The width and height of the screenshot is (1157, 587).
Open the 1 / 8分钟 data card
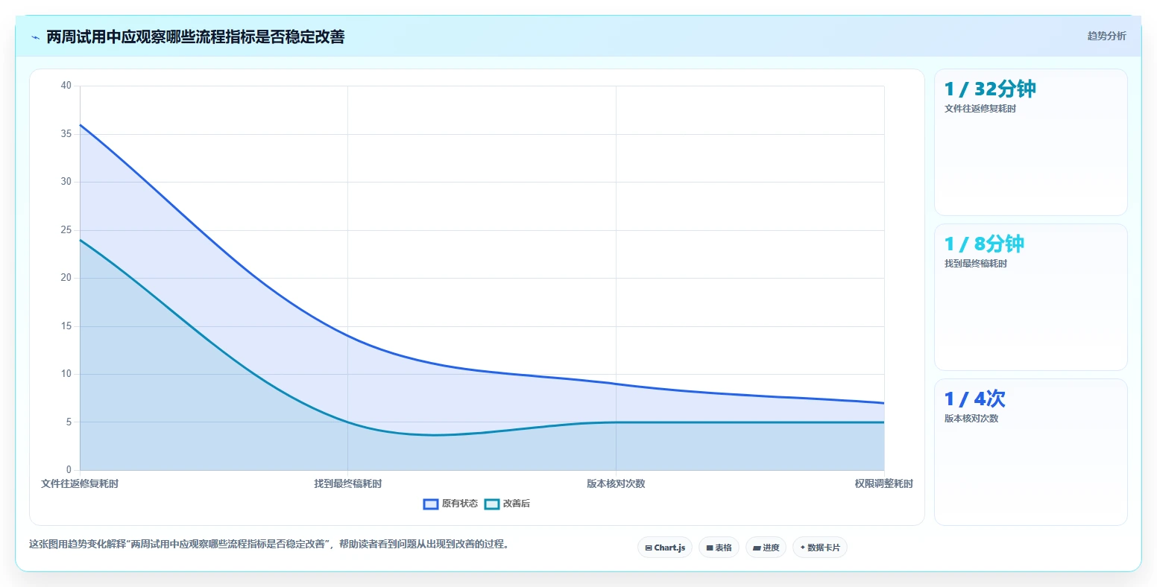pos(1030,297)
